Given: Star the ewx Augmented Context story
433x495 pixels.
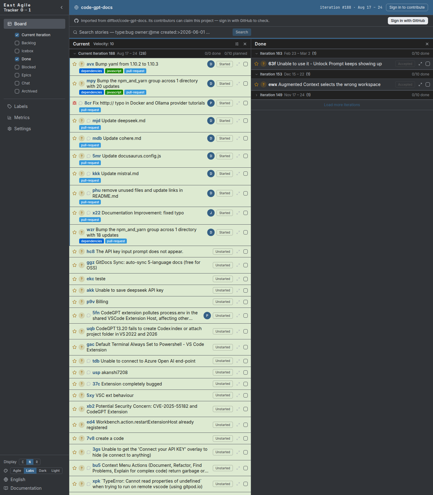Looking at the screenshot, I should 256,84.
